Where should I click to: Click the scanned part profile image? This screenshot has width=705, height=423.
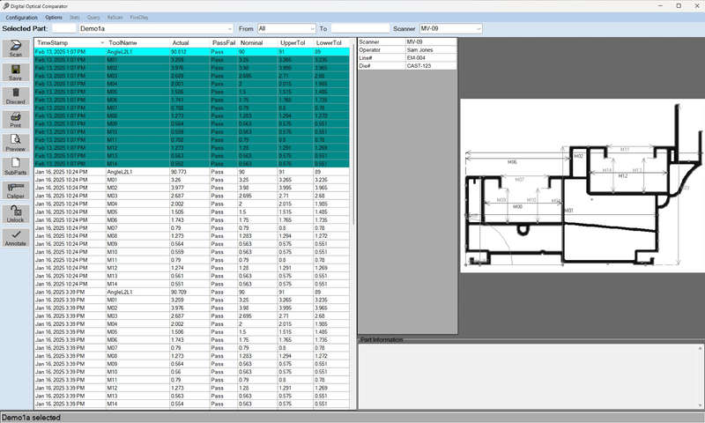582,187
